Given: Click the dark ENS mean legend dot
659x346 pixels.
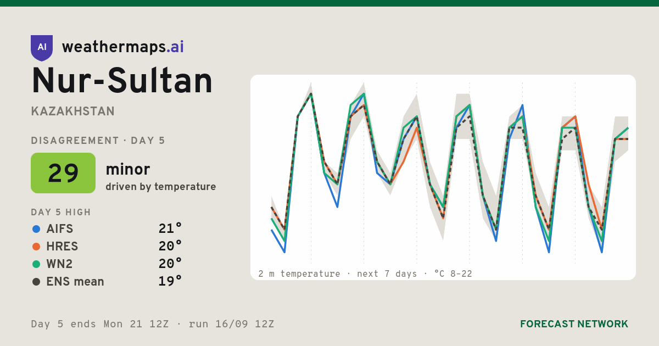Looking at the screenshot, I should (x=36, y=282).
